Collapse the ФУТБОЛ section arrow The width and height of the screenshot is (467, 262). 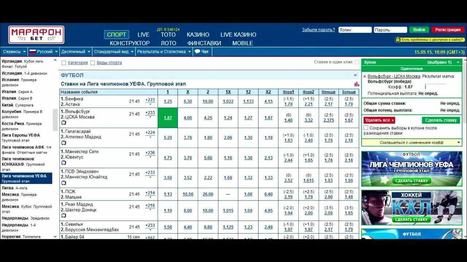pos(355,75)
